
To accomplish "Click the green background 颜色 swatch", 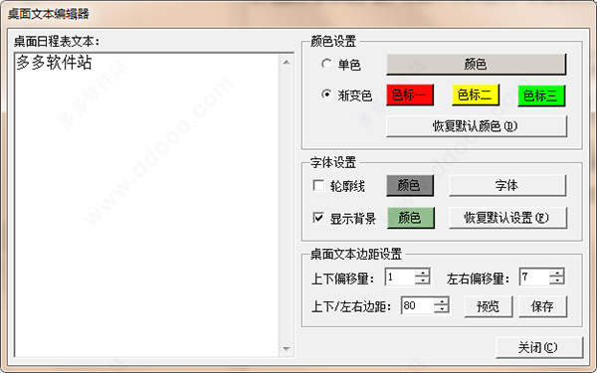I will point(410,218).
